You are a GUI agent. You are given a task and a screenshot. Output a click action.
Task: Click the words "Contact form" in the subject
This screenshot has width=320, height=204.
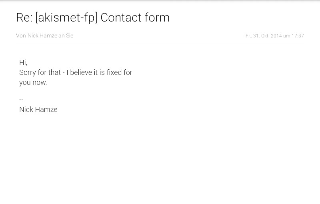(135, 18)
